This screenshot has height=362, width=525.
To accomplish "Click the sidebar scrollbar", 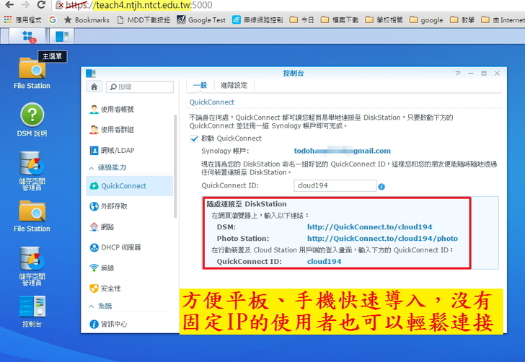I will click(x=175, y=167).
